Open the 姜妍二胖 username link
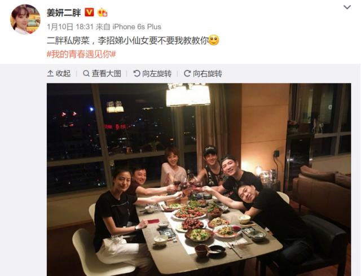This screenshot has width=361, height=276. [x=64, y=12]
